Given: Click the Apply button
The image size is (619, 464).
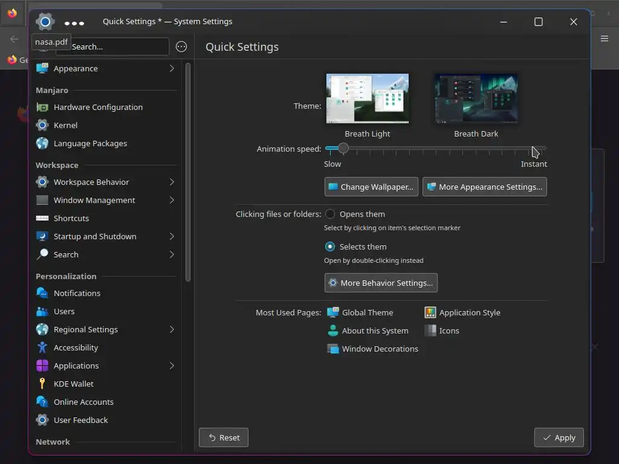Looking at the screenshot, I should 559,437.
